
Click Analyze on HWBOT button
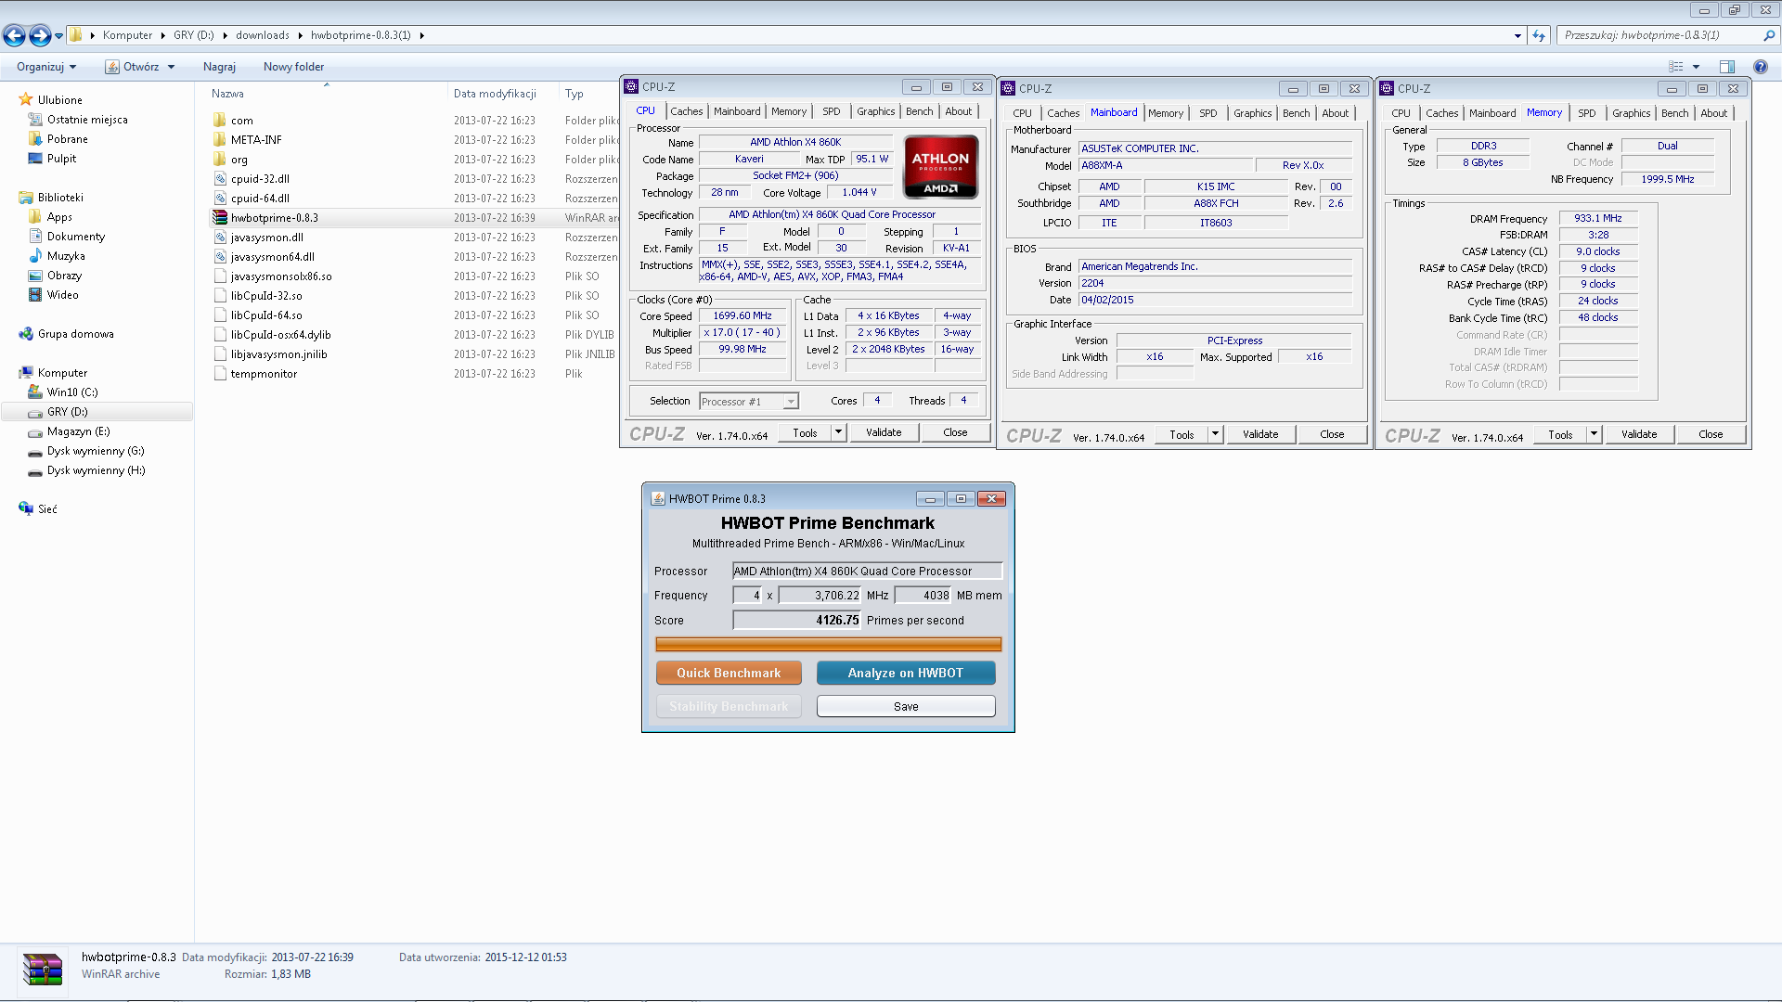(906, 673)
